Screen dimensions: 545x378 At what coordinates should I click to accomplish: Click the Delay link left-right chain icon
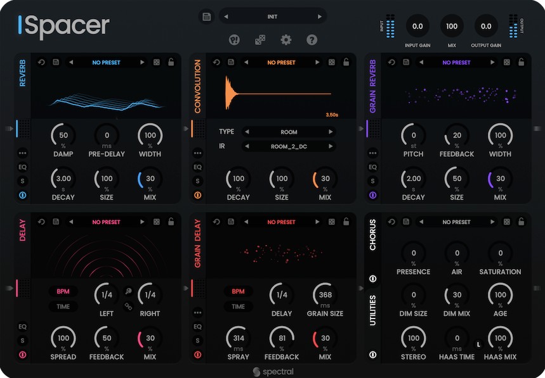tap(128, 306)
